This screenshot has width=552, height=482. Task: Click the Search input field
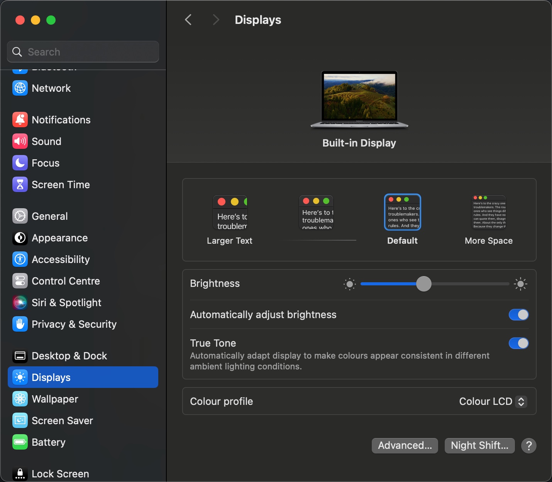83,52
